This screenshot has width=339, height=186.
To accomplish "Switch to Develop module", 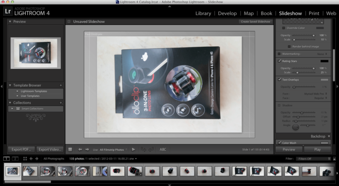I will pyautogui.click(x=227, y=14).
